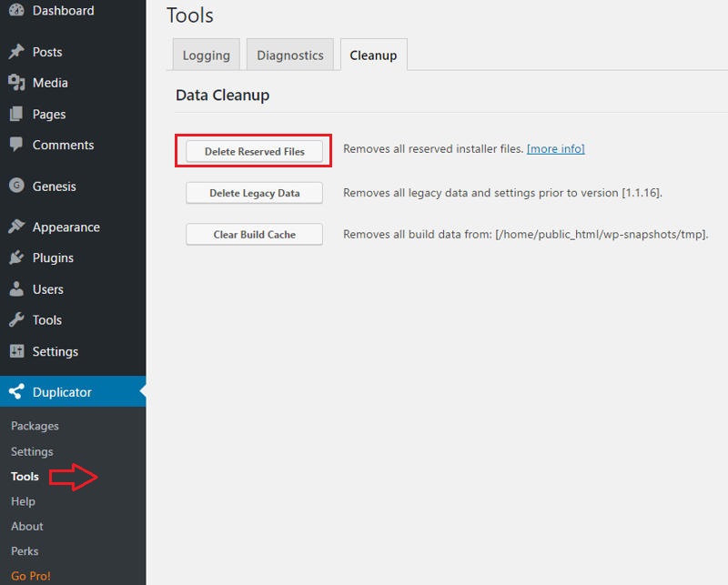Open the Plugins plug icon
Screen dimensions: 728x585
coord(15,257)
